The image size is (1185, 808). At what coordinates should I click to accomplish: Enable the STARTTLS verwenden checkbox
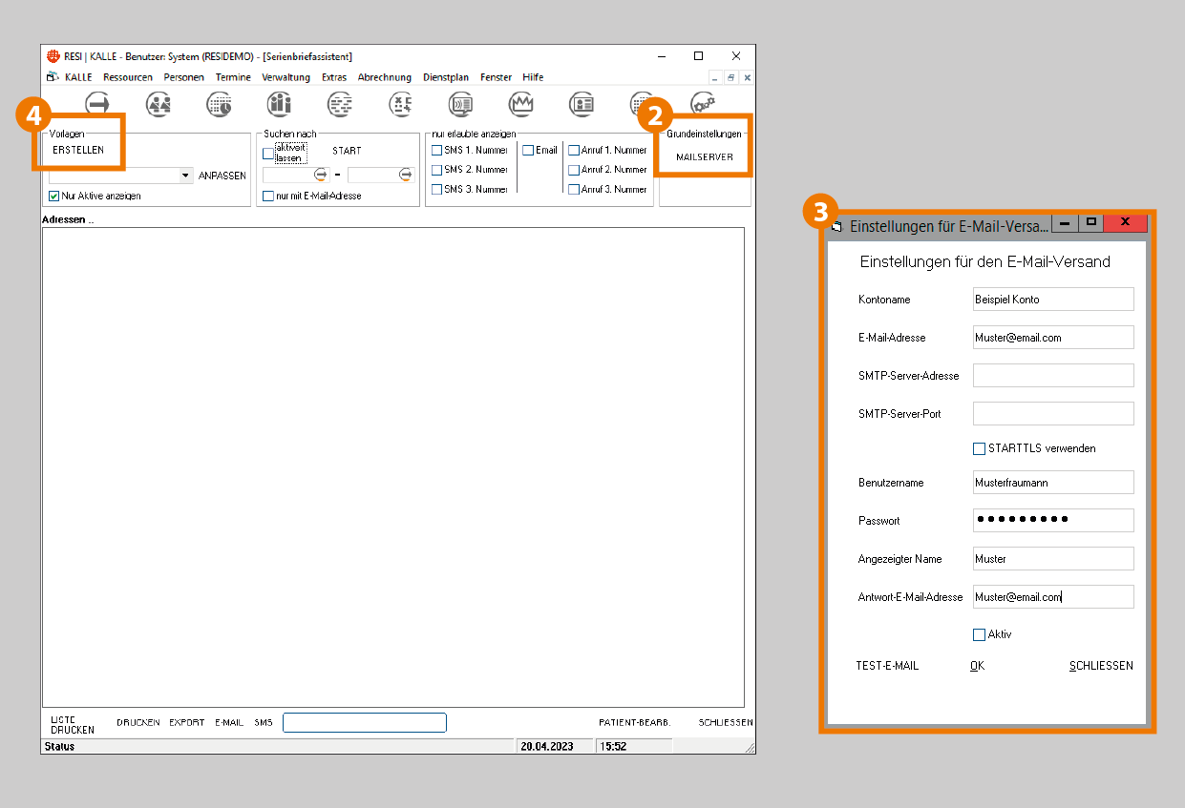point(979,448)
